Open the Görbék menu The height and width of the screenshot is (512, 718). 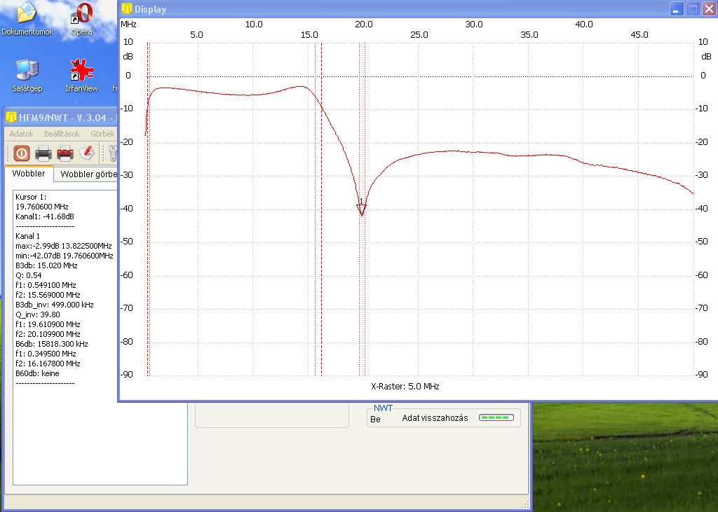[102, 134]
